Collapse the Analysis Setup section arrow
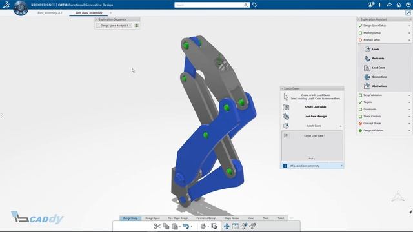Image resolution: width=413 pixels, height=232 pixels. pyautogui.click(x=409, y=40)
